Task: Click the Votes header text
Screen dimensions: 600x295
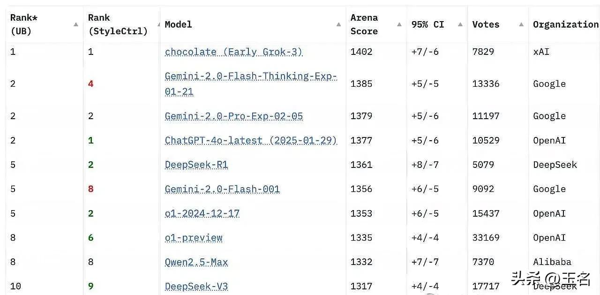Action: 486,24
